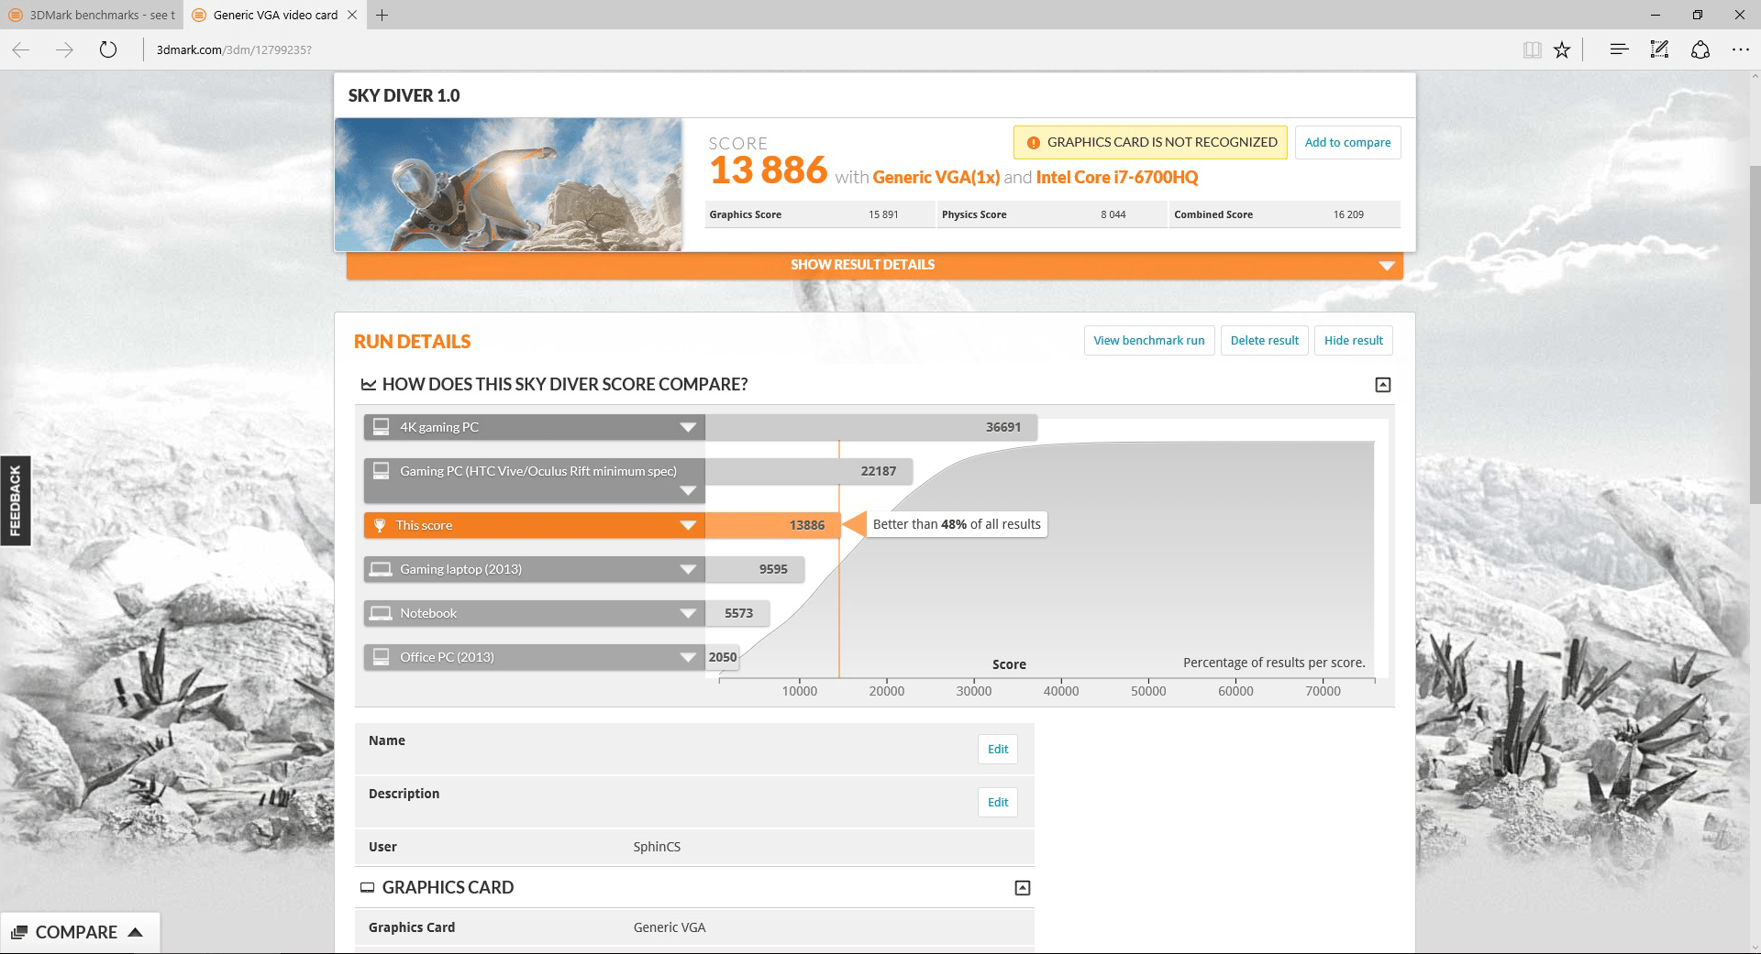Click the Gaming laptop 9595 score bar

point(755,569)
